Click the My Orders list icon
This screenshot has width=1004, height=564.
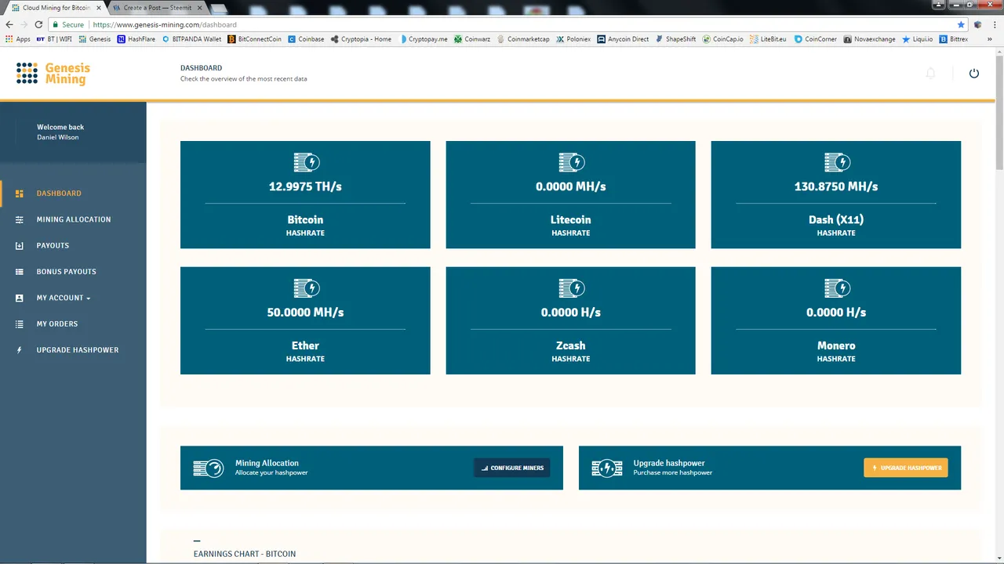(20, 324)
